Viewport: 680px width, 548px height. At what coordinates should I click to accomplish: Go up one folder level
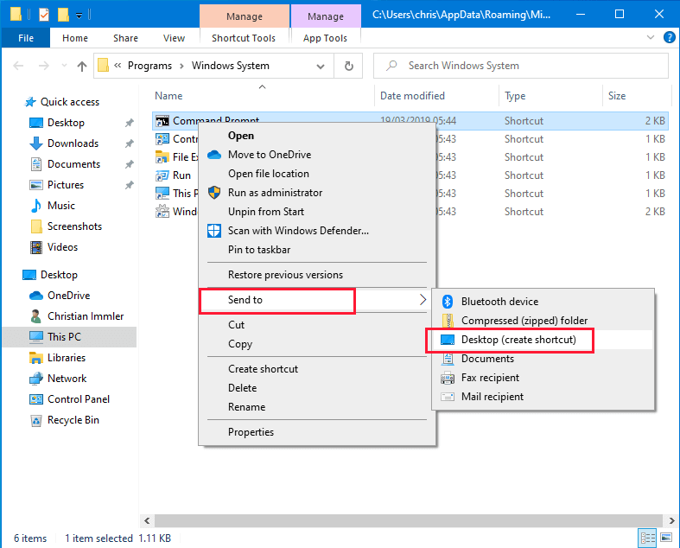(82, 66)
